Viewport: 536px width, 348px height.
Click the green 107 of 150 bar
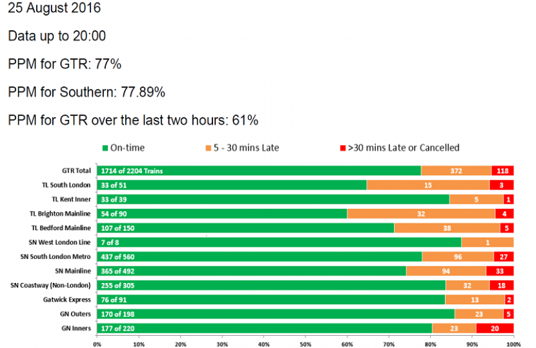point(245,227)
